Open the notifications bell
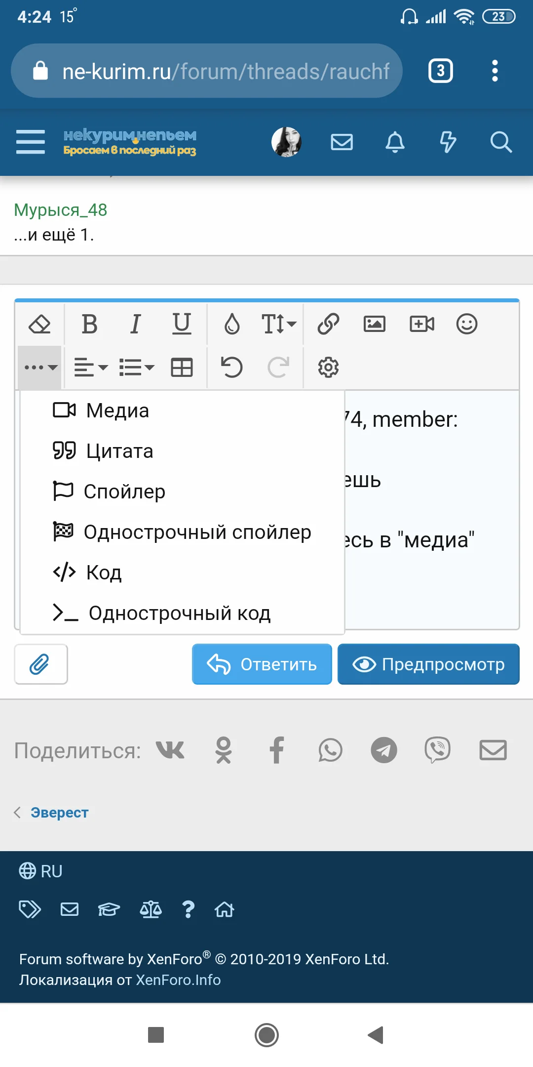This screenshot has width=533, height=1067. tap(395, 142)
